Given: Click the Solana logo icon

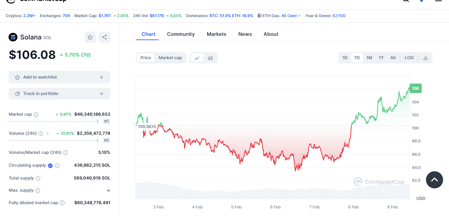Looking at the screenshot, I should 13,37.
